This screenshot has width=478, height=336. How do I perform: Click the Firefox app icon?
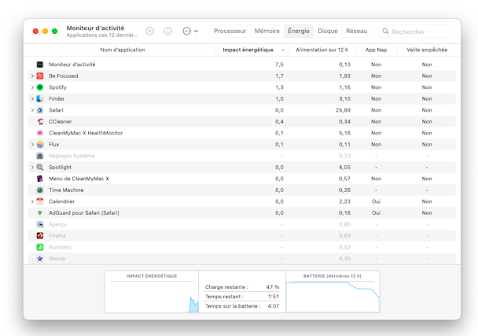[x=40, y=235]
